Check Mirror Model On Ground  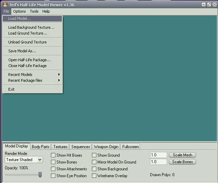click(94, 162)
